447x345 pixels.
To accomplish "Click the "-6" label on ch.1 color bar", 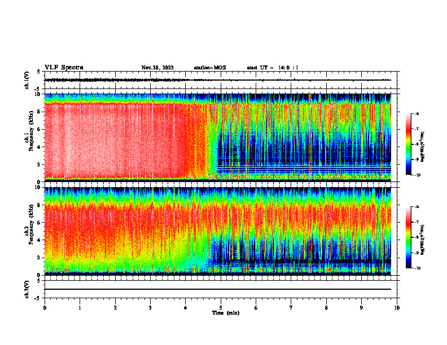I will [x=417, y=113].
